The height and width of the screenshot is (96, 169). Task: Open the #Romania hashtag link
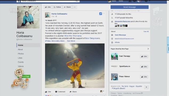(x=77, y=36)
